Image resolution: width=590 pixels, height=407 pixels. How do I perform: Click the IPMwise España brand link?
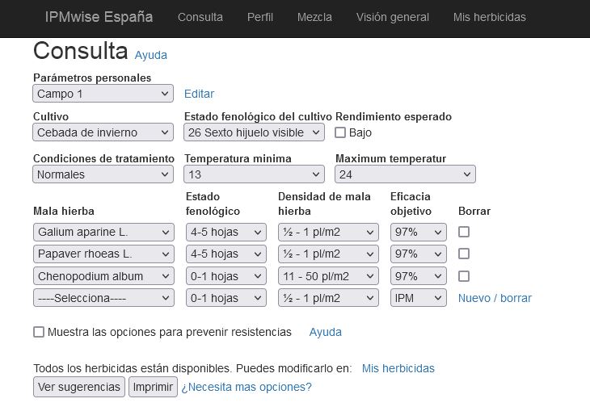click(99, 17)
